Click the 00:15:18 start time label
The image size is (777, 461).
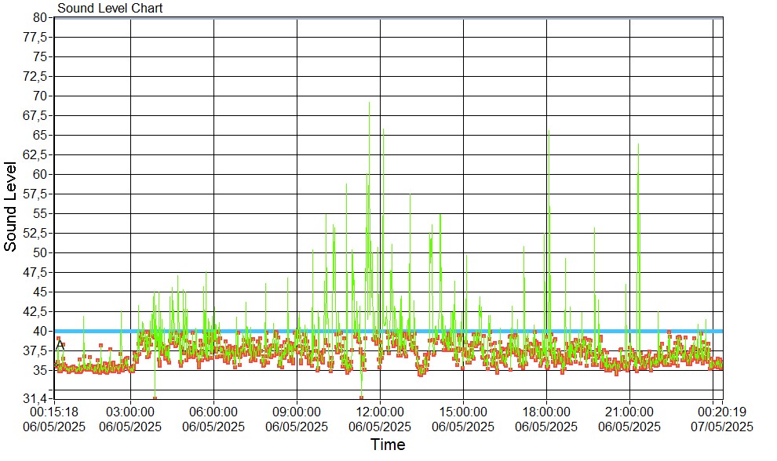coord(53,410)
